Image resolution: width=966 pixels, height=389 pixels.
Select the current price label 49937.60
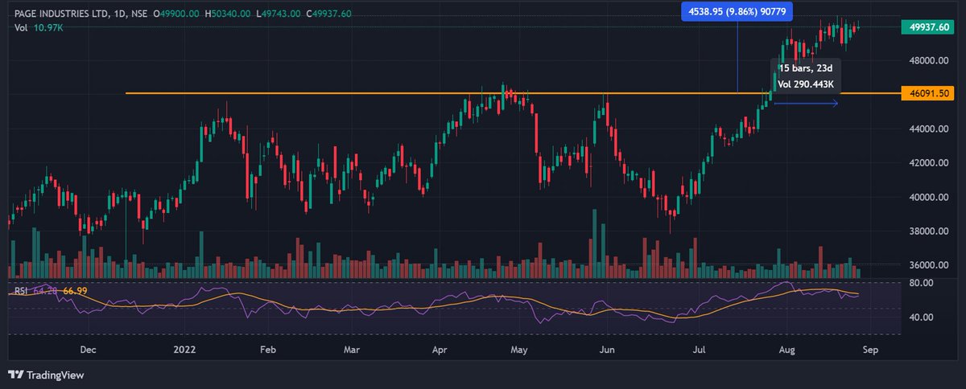tap(927, 27)
